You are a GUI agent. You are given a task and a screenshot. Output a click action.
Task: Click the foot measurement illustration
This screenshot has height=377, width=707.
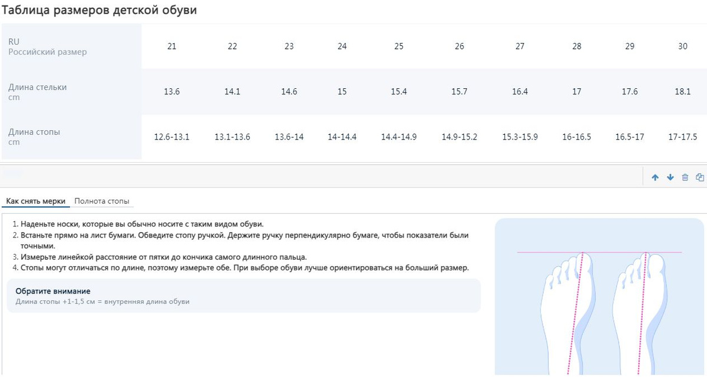click(599, 297)
